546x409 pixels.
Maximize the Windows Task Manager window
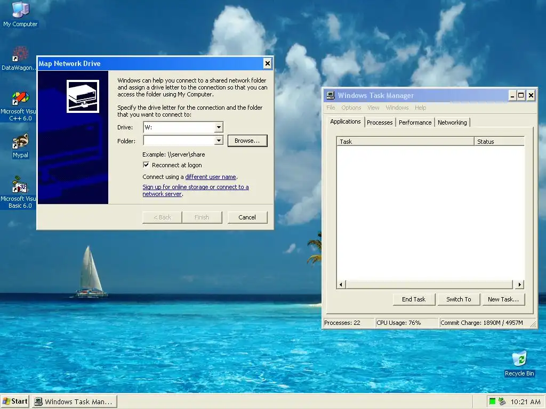click(521, 95)
